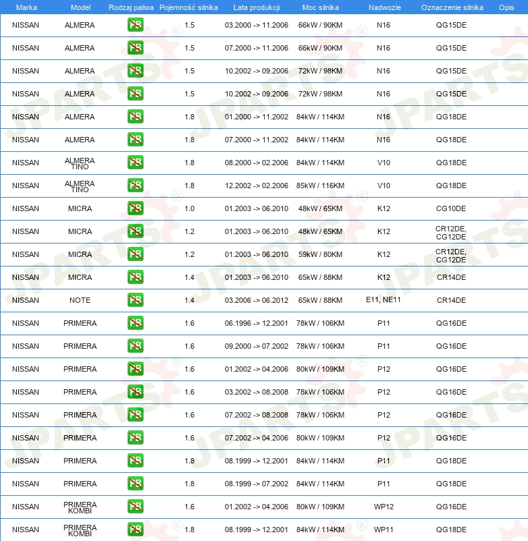Click petrol icon in Almera Tino 85kW / 116KM row

(135, 186)
